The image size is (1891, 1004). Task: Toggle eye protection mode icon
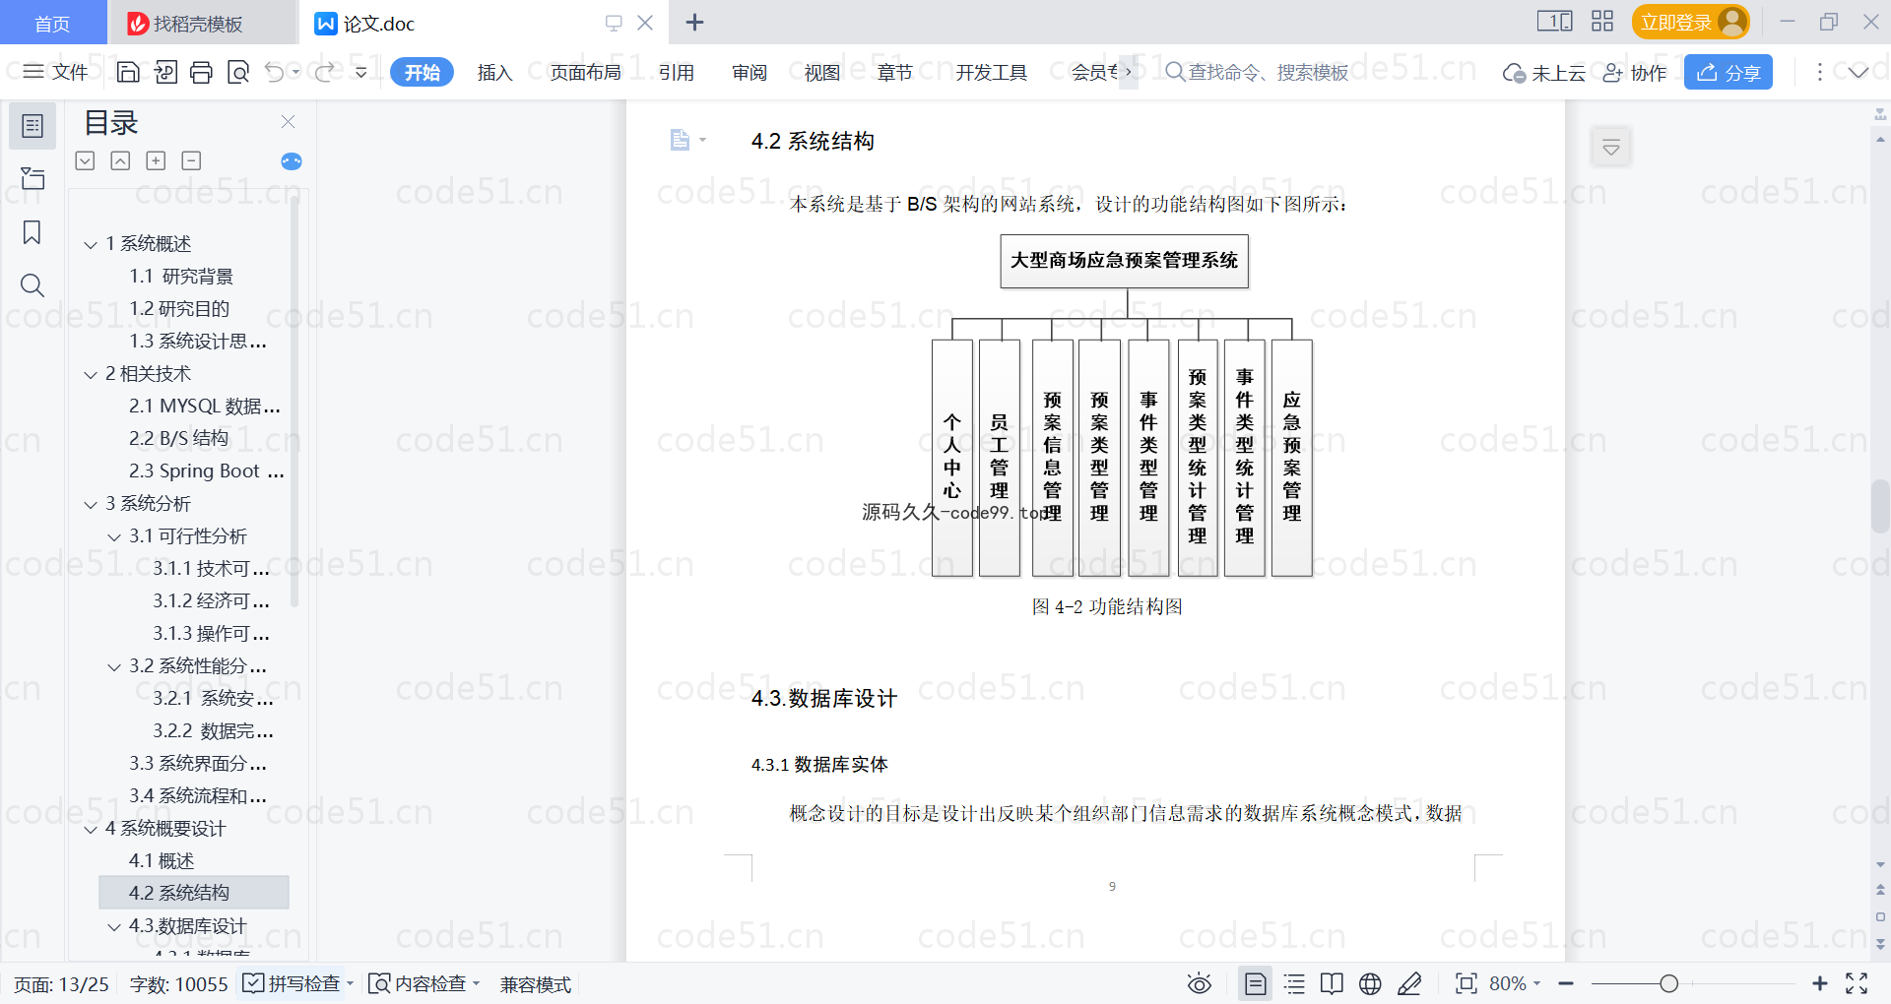click(1199, 983)
